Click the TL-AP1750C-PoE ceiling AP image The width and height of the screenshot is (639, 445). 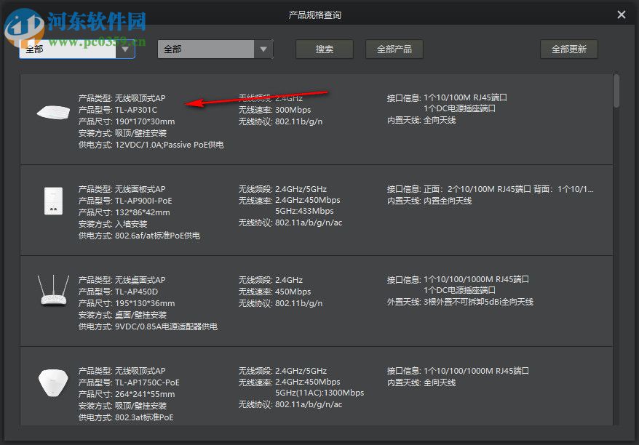(x=53, y=383)
